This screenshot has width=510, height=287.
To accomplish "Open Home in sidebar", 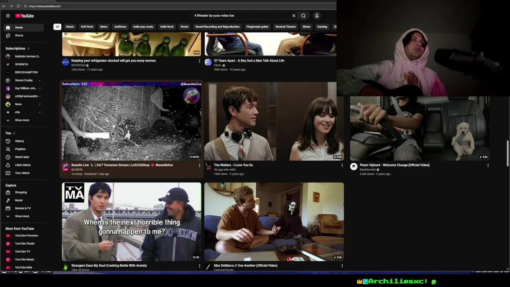I will point(24,28).
